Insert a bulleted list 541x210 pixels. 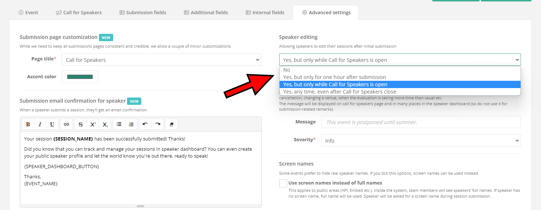tap(119, 124)
